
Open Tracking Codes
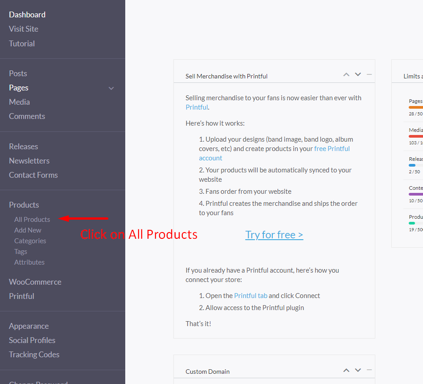(x=34, y=355)
